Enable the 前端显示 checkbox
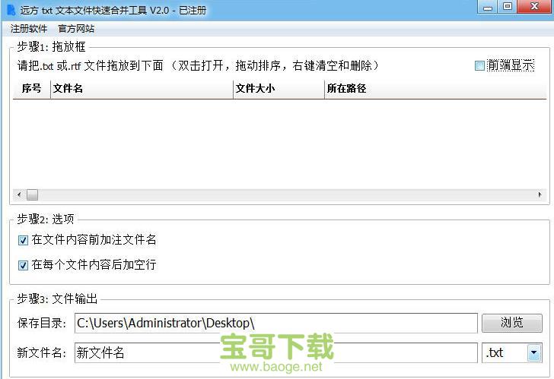Viewport: 554px width, 379px height. click(479, 66)
